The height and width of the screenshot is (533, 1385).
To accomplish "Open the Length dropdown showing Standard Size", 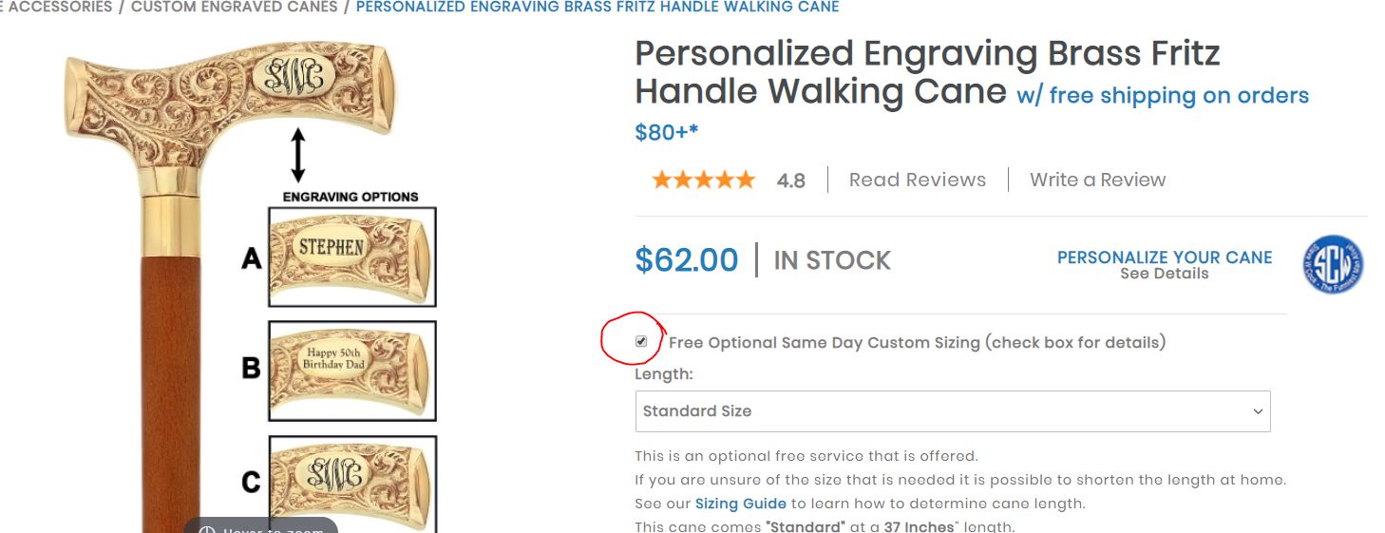I will pyautogui.click(x=953, y=411).
